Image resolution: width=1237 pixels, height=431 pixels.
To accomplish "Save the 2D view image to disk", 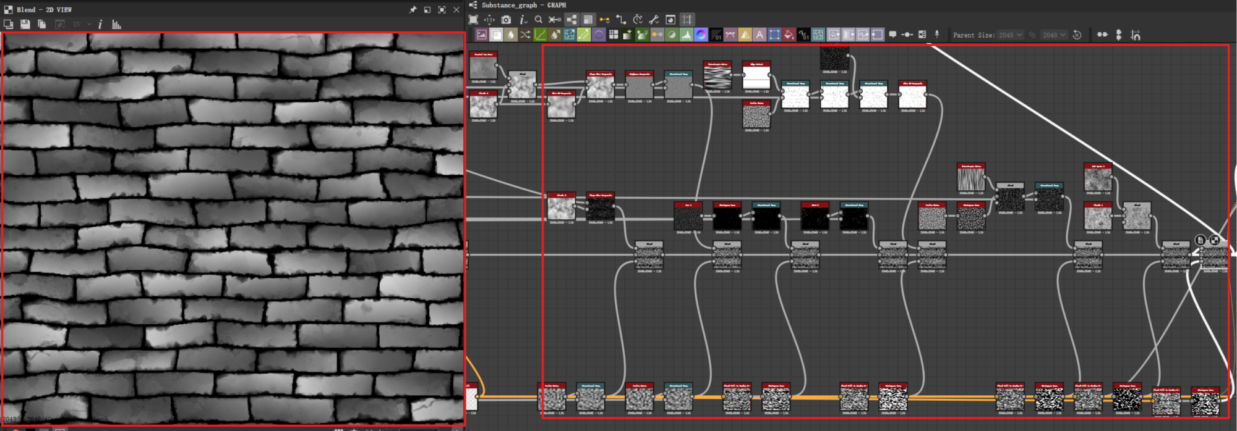I will click(25, 24).
